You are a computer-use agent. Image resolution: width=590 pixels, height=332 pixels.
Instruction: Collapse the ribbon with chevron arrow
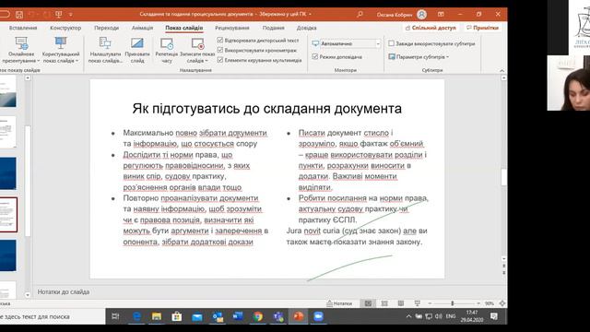(x=501, y=70)
